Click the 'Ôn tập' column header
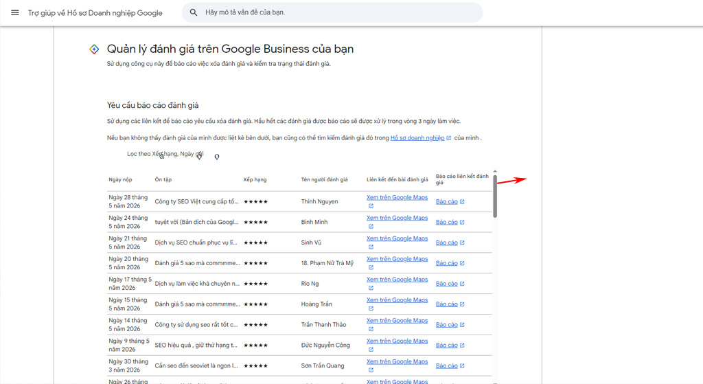This screenshot has height=384, width=703. click(163, 179)
